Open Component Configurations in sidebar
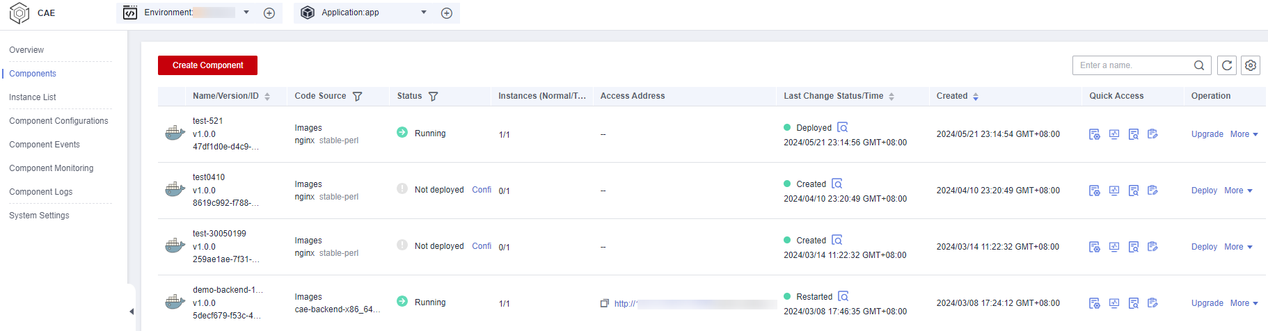The image size is (1268, 331). tap(58, 121)
